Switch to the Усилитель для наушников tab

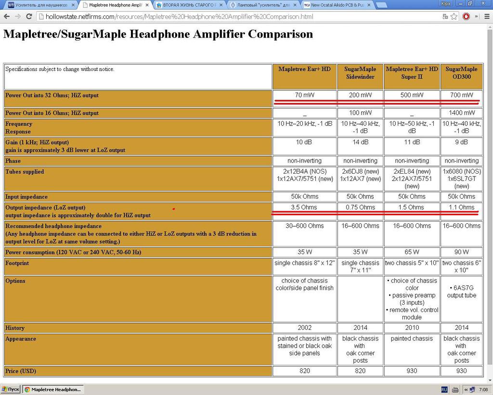pos(41,5)
